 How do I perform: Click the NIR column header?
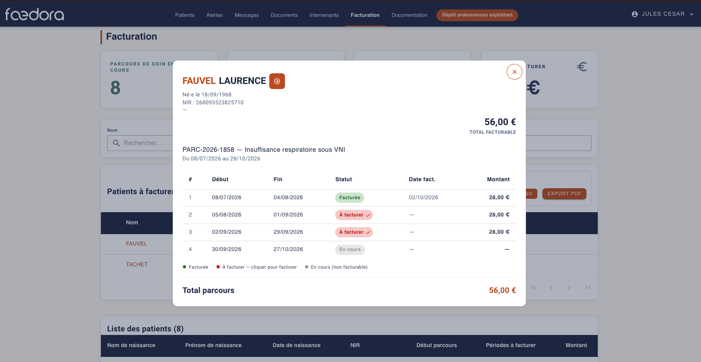[x=355, y=345]
